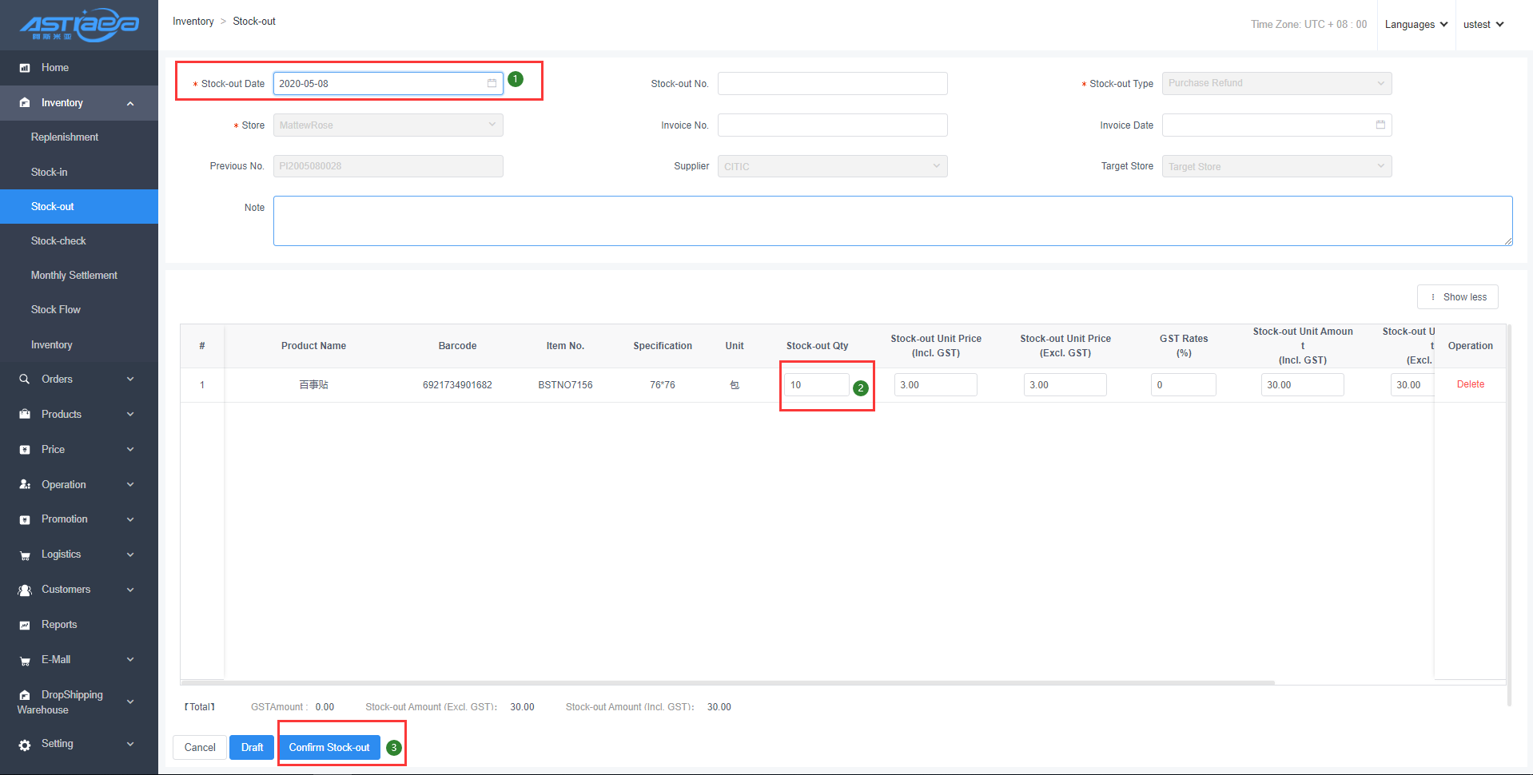1533x775 pixels.
Task: Click the Customers people icon
Action: pos(25,590)
